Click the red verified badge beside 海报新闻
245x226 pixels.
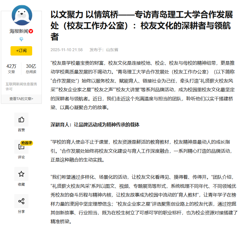click(x=31, y=31)
